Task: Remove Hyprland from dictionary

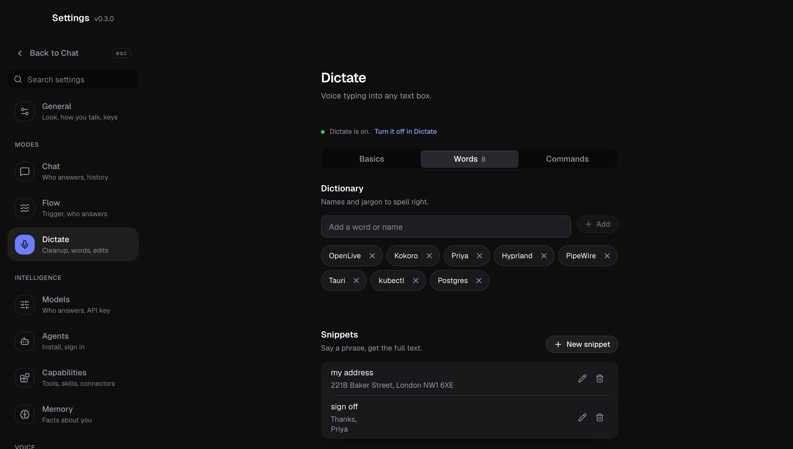Action: [x=544, y=256]
